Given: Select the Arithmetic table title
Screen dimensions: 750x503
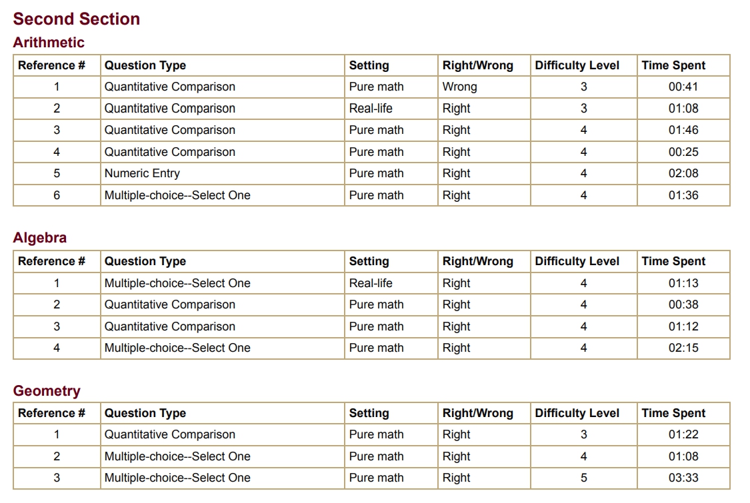Looking at the screenshot, I should pyautogui.click(x=49, y=43).
